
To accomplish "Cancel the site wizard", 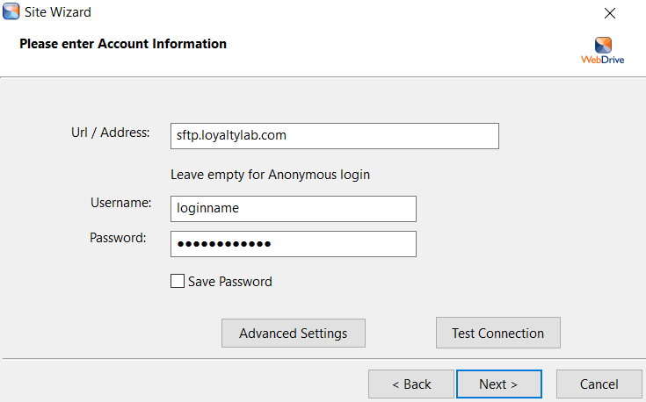I will (599, 384).
